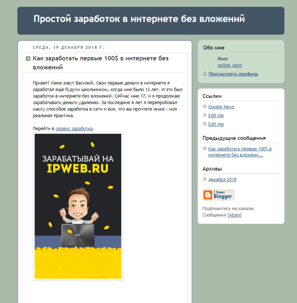Click the IPWEB.RU banner image

point(78,206)
